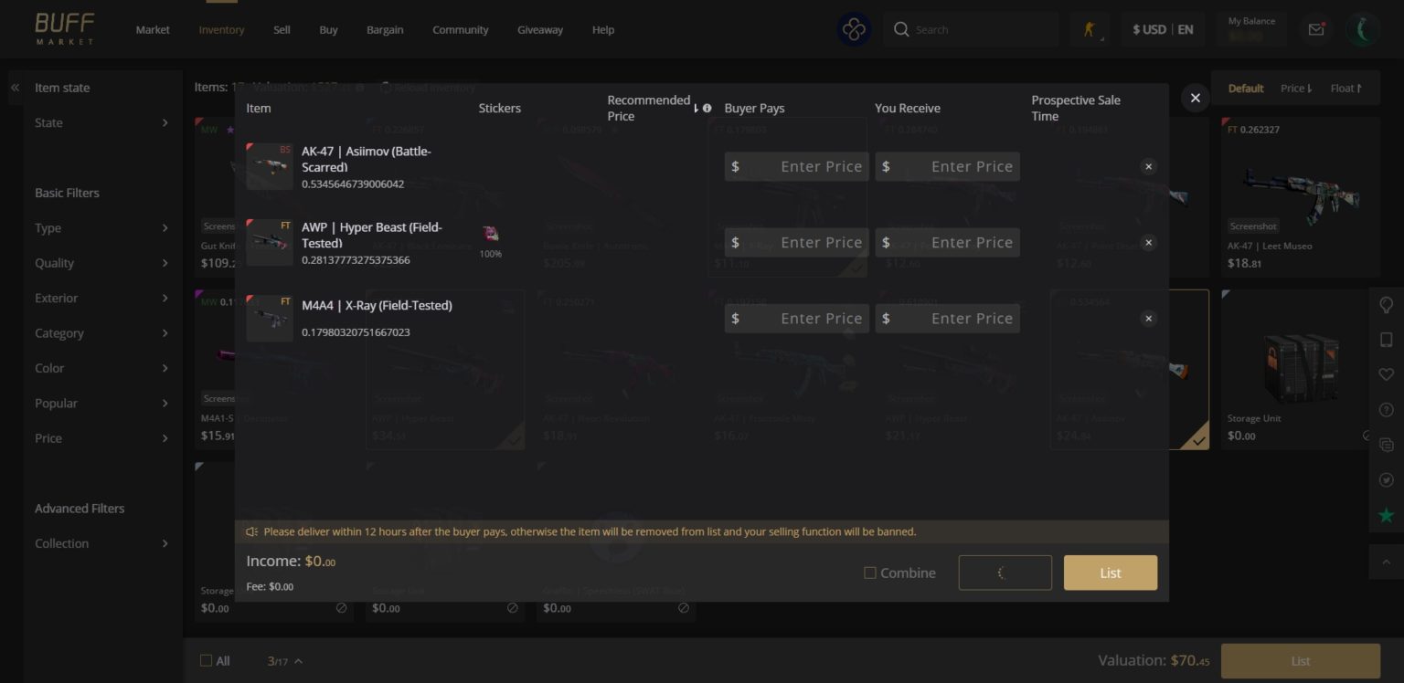Viewport: 1404px width, 683px height.
Task: Enable the Combine checkbox
Action: tap(870, 573)
